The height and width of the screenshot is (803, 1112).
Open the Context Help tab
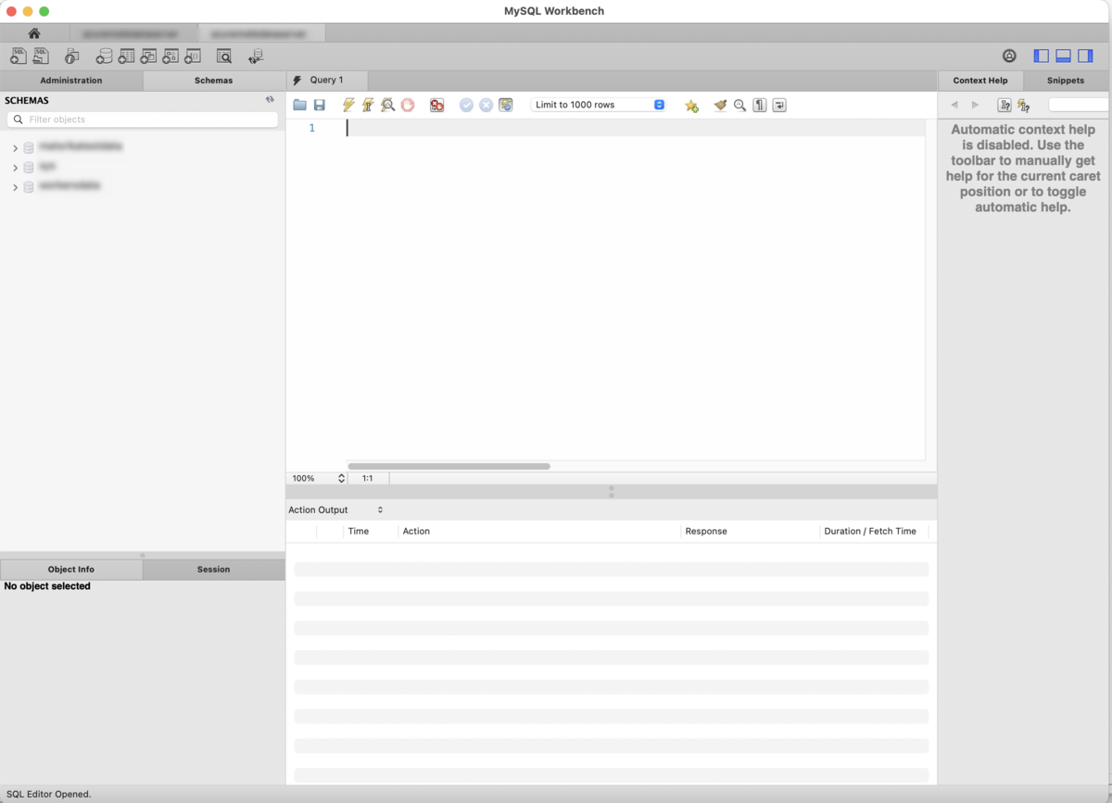(980, 81)
